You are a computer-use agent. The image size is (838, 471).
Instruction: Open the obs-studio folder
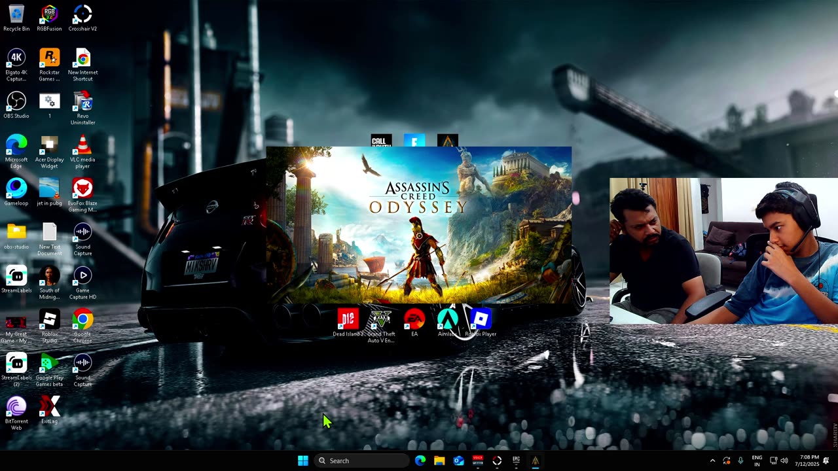16,236
